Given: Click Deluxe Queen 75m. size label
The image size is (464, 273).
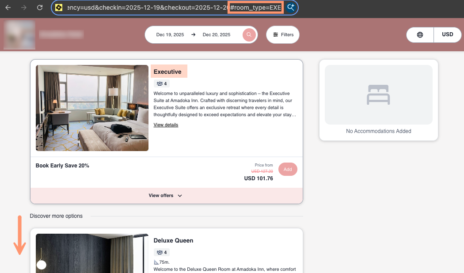Looking at the screenshot, I should pyautogui.click(x=162, y=262).
